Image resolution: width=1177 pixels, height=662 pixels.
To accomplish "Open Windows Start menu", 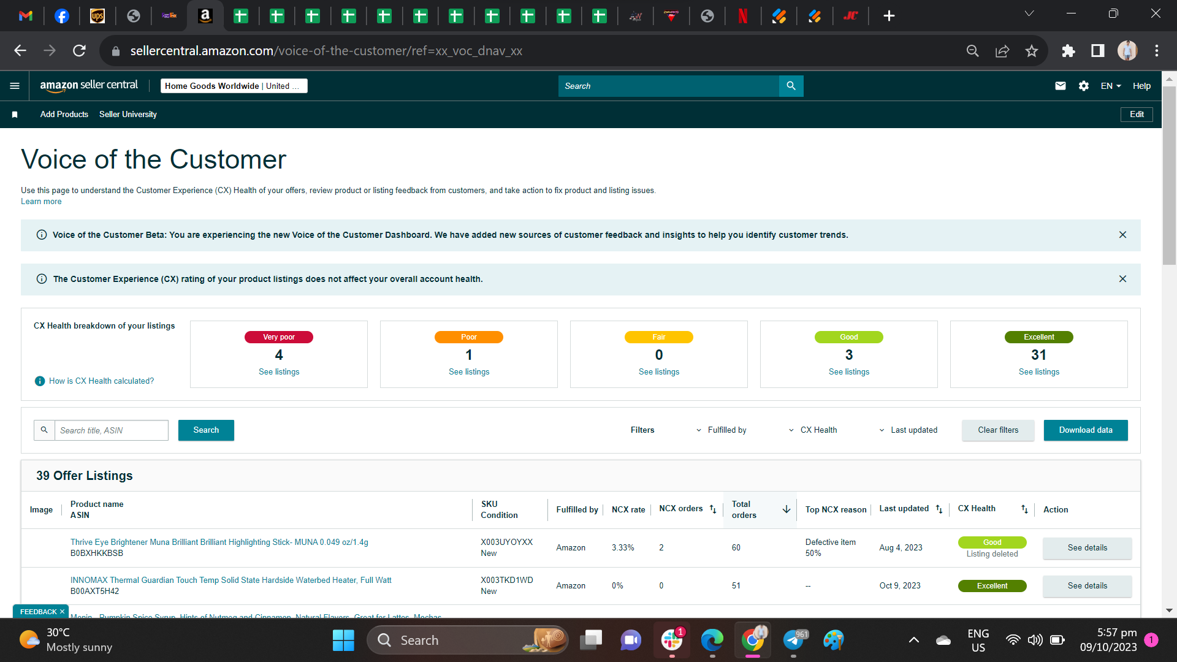I will pos(343,641).
